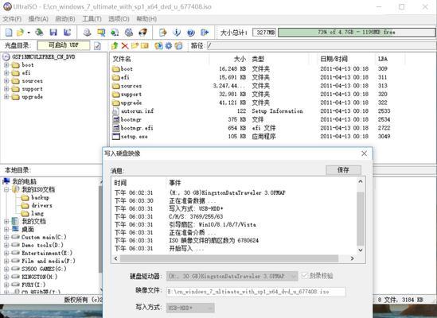The image size is (437, 318).
Task: Click the 保存 button in write dialog
Action: point(343,170)
